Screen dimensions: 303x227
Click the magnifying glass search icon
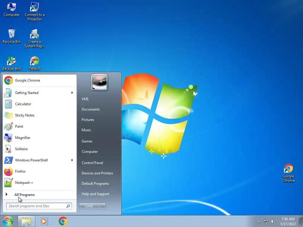(68, 206)
